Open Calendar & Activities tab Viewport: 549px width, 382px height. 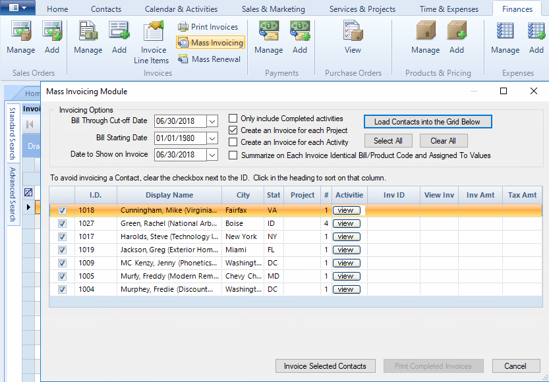(181, 9)
